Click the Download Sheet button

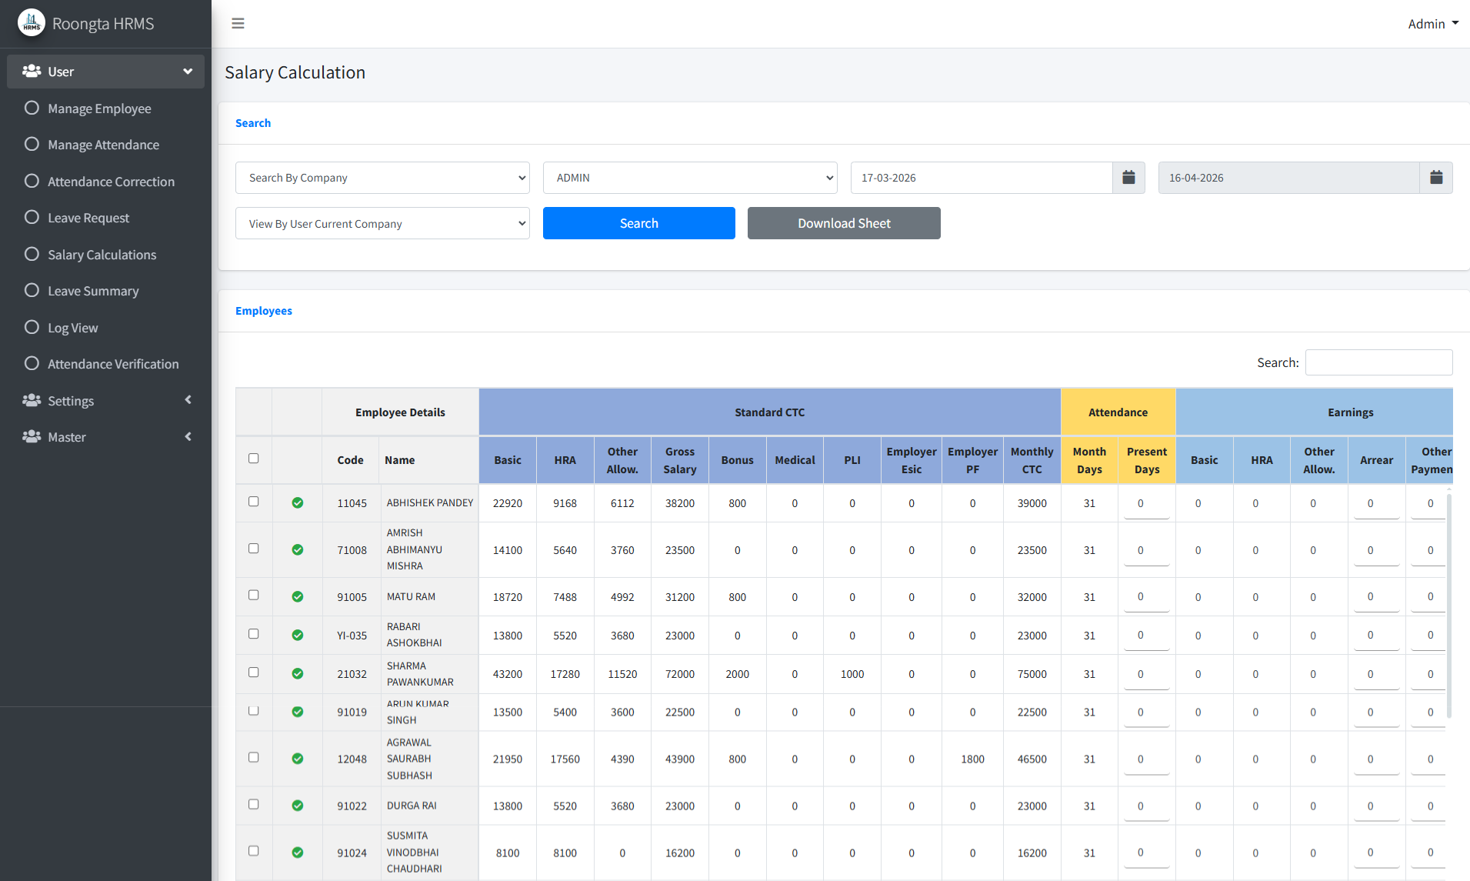(x=844, y=223)
